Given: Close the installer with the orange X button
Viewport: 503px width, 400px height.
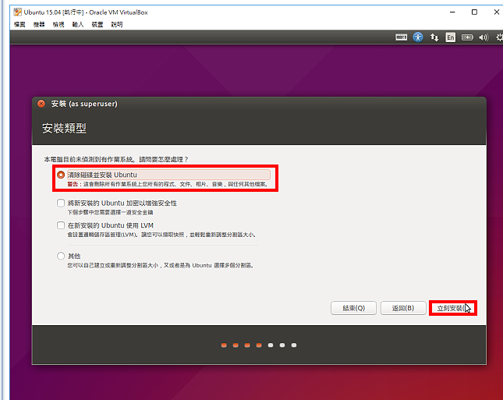Looking at the screenshot, I should [x=41, y=104].
